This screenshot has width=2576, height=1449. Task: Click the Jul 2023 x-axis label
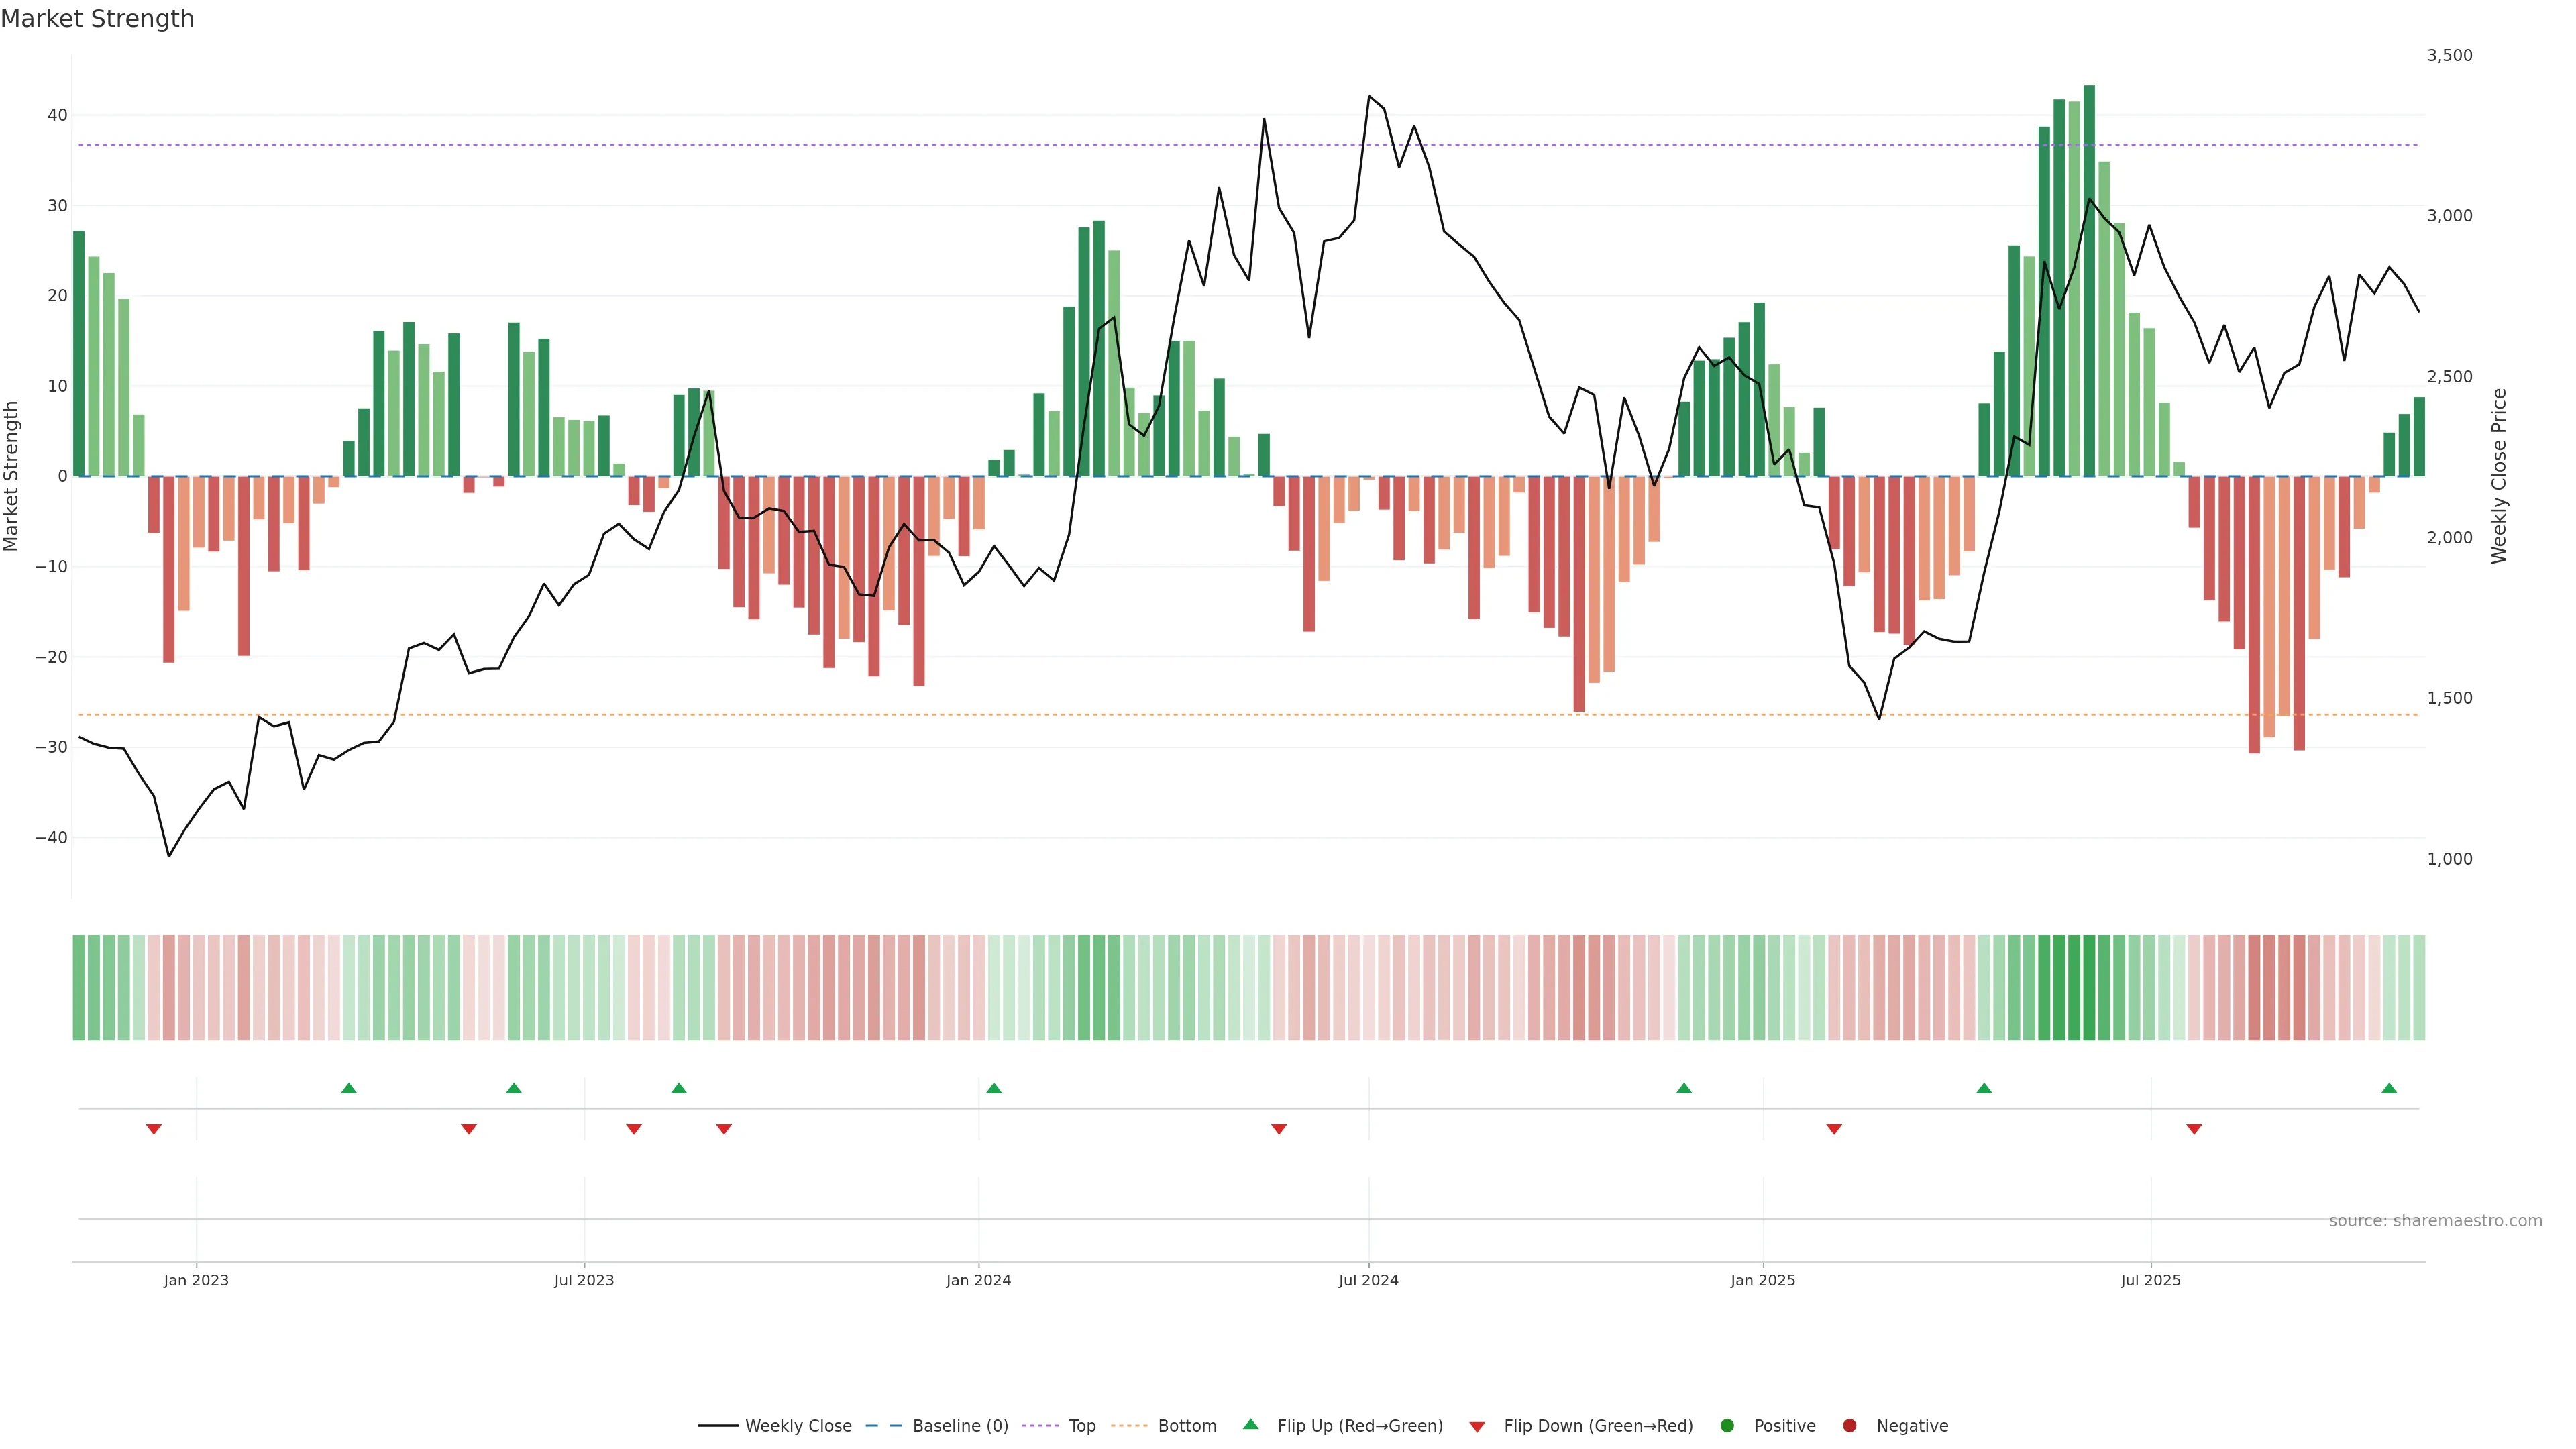584,1280
